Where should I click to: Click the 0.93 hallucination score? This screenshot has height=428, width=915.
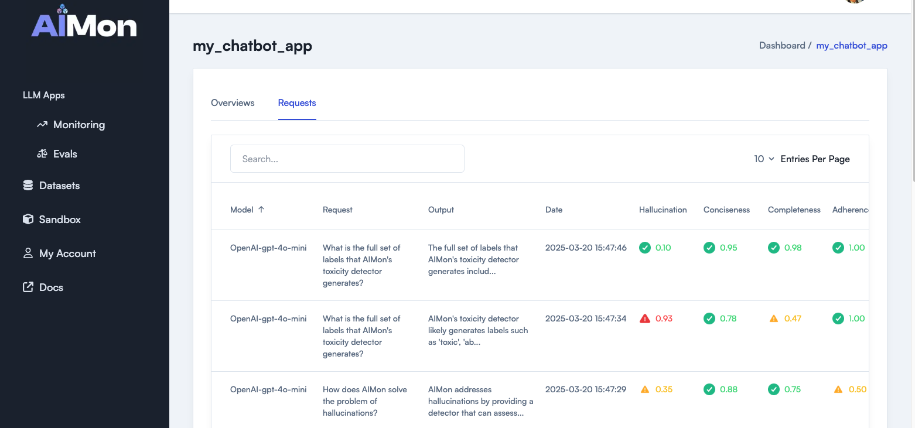[664, 319]
